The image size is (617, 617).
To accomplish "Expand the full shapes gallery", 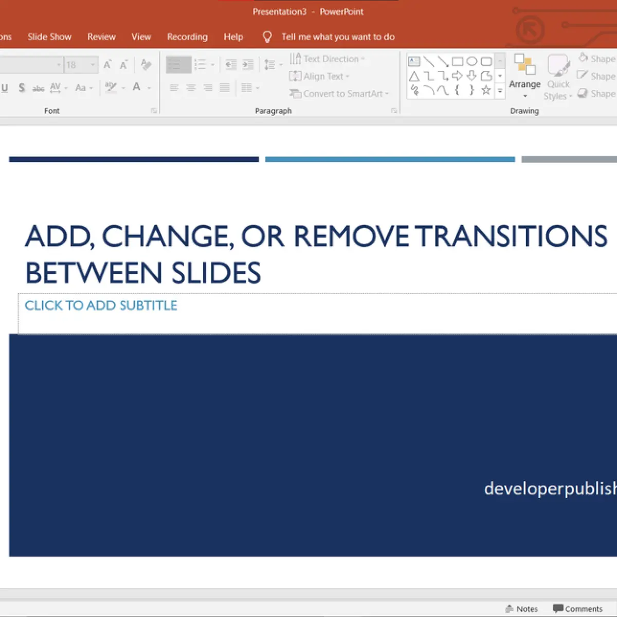I will tap(500, 90).
